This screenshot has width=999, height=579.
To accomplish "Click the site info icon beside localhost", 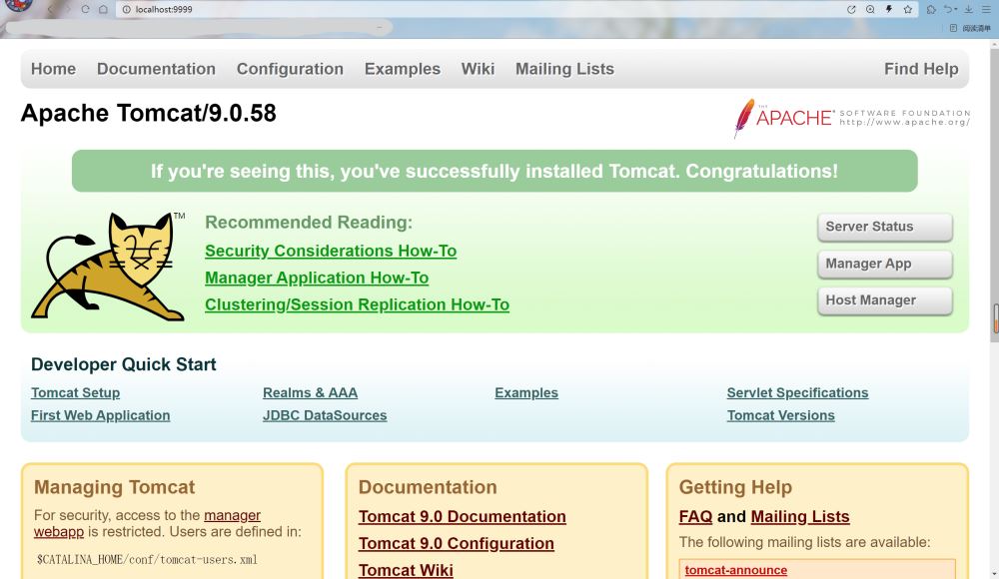I will pos(126,9).
